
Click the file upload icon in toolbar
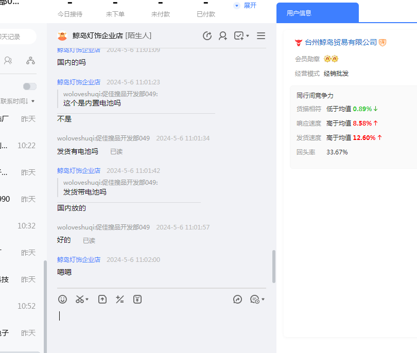coord(102,299)
